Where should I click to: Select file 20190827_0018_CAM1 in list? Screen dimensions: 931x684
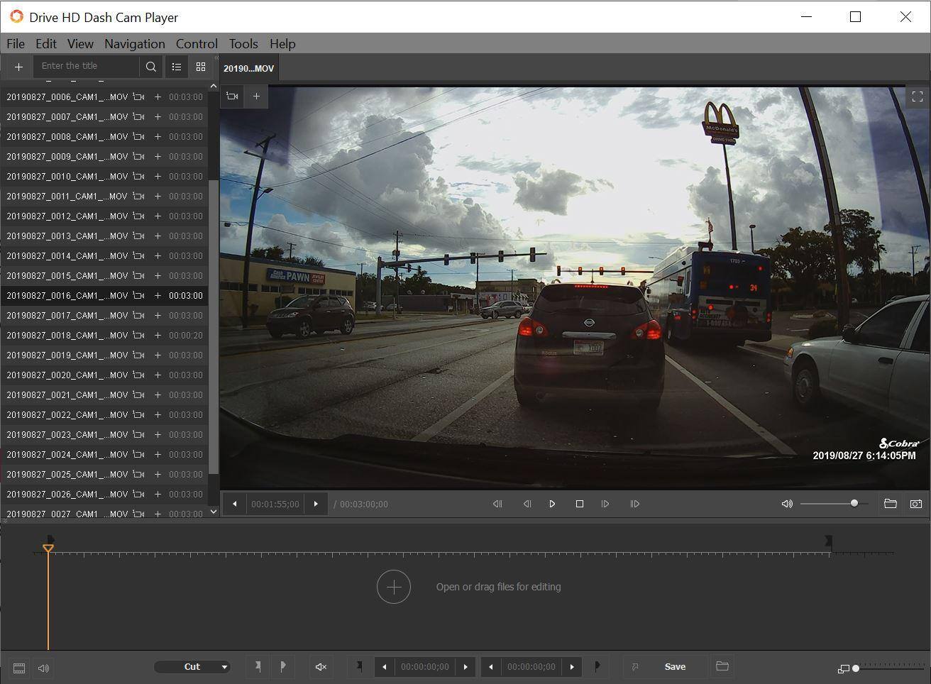67,336
